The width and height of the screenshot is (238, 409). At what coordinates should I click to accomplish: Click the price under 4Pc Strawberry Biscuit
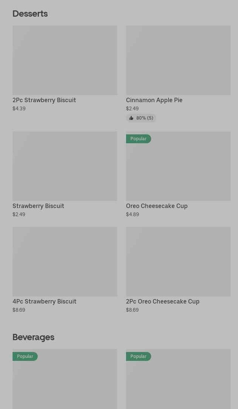19,310
